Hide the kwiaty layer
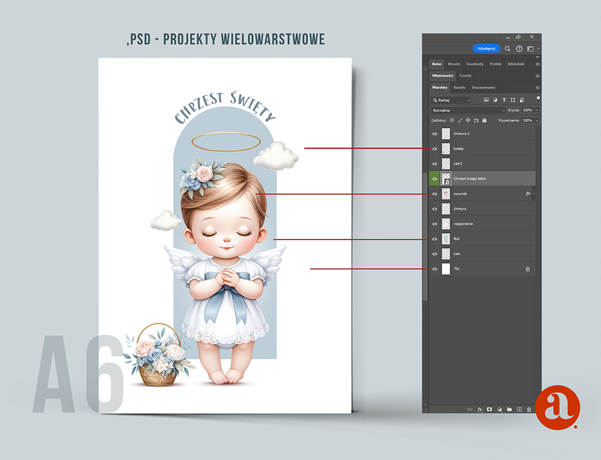This screenshot has height=460, width=601. tap(435, 149)
